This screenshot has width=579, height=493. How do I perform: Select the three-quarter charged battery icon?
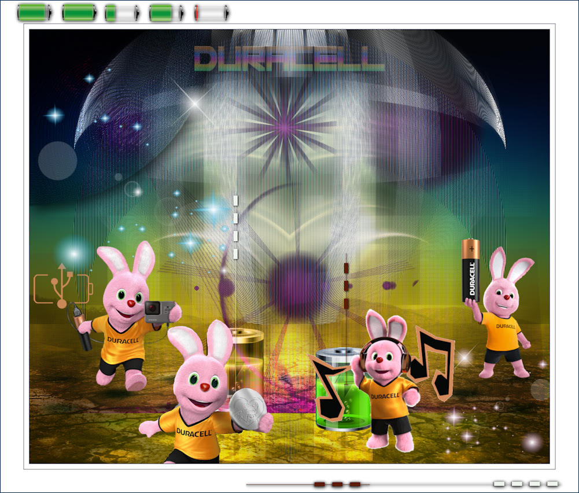tap(167, 13)
